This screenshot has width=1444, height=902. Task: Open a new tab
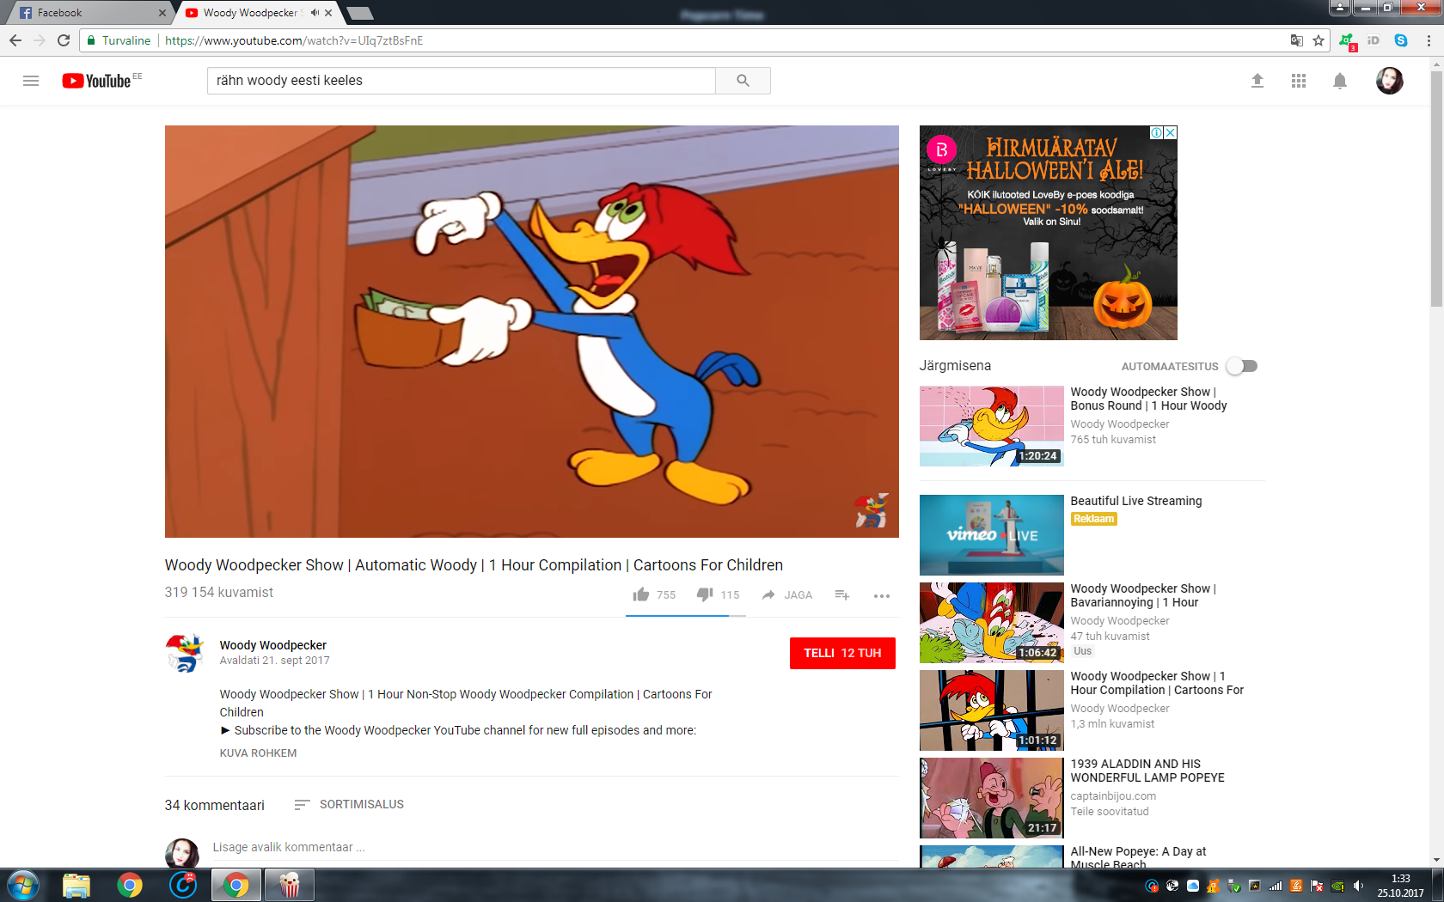point(360,13)
